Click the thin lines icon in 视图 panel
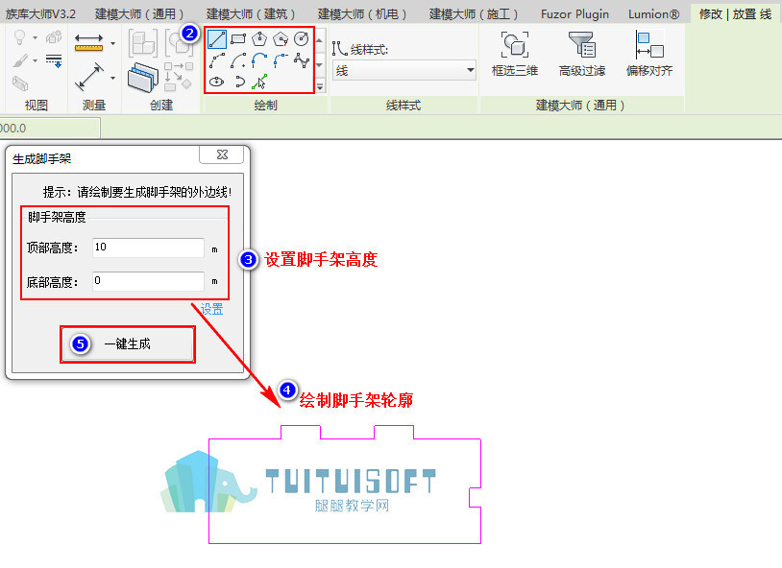Image resolution: width=782 pixels, height=568 pixels. coord(54,60)
